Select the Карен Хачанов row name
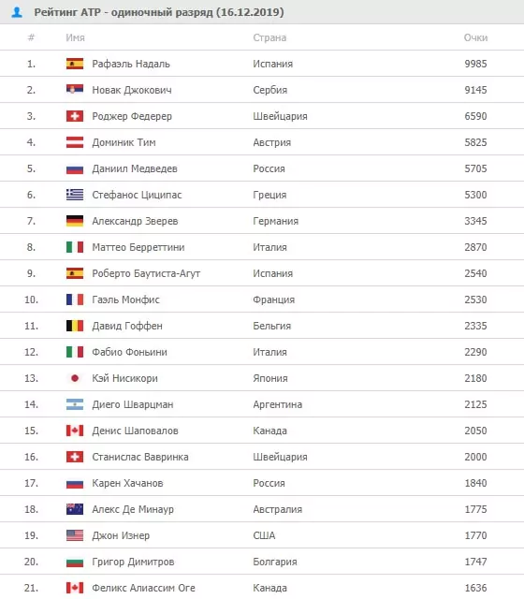 pos(127,483)
